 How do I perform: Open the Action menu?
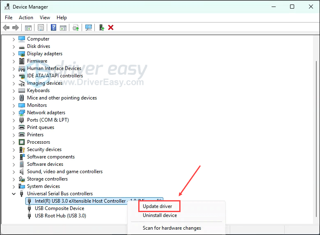pos(26,18)
